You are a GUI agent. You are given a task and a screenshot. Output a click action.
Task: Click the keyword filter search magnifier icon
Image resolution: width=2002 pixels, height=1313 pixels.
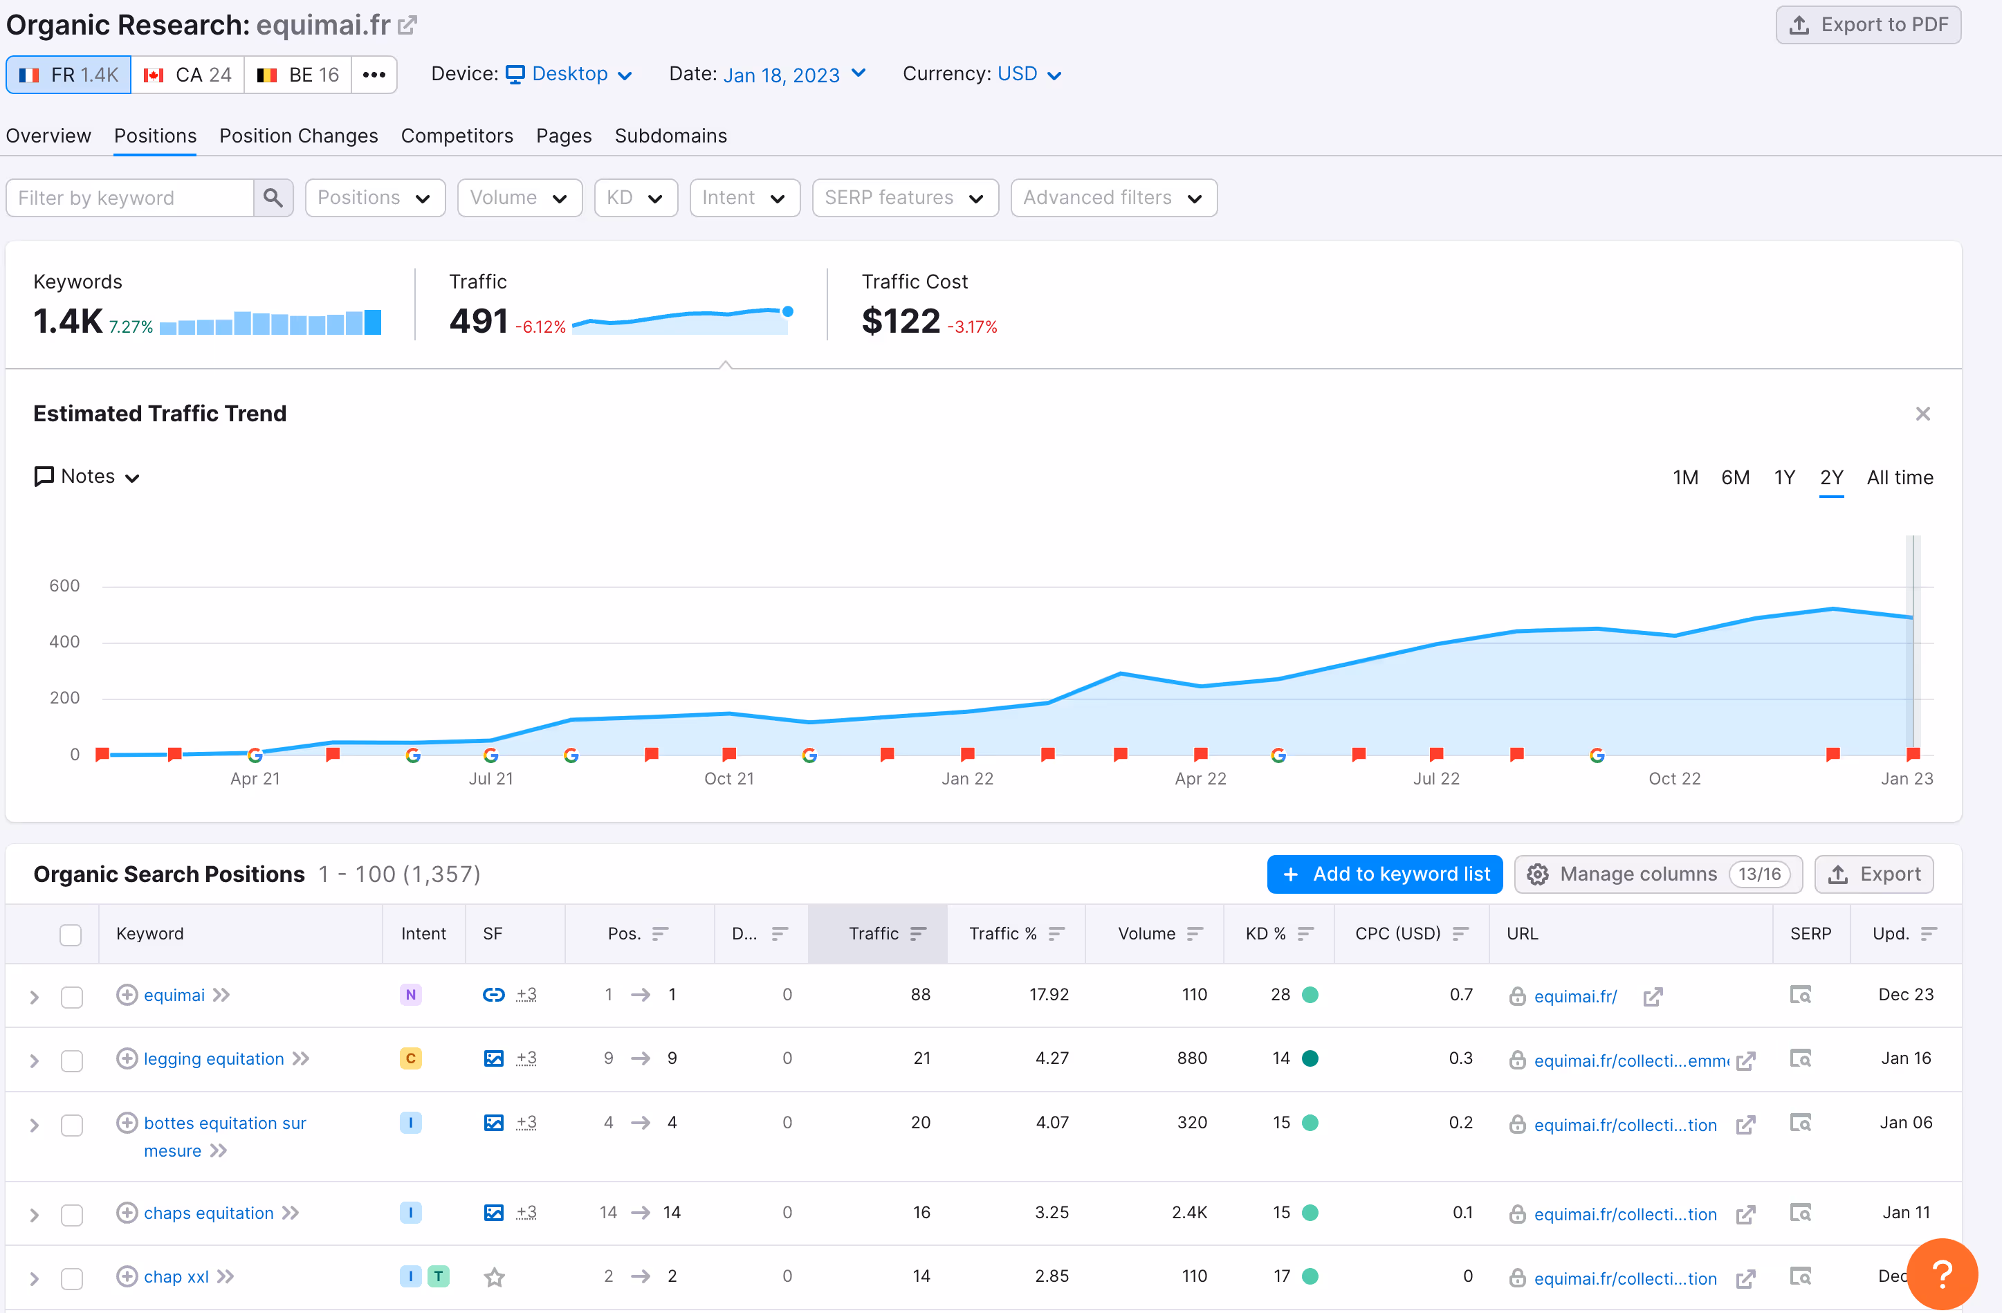click(273, 198)
